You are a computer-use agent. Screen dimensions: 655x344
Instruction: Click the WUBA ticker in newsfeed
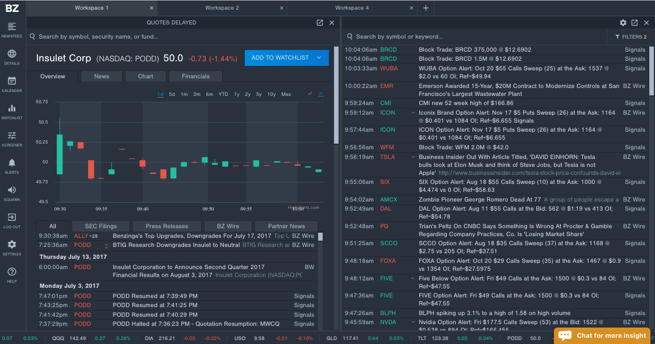coord(389,69)
